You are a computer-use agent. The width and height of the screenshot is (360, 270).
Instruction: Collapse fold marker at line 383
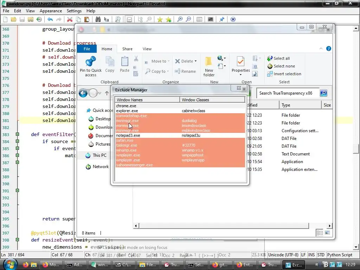(17, 134)
